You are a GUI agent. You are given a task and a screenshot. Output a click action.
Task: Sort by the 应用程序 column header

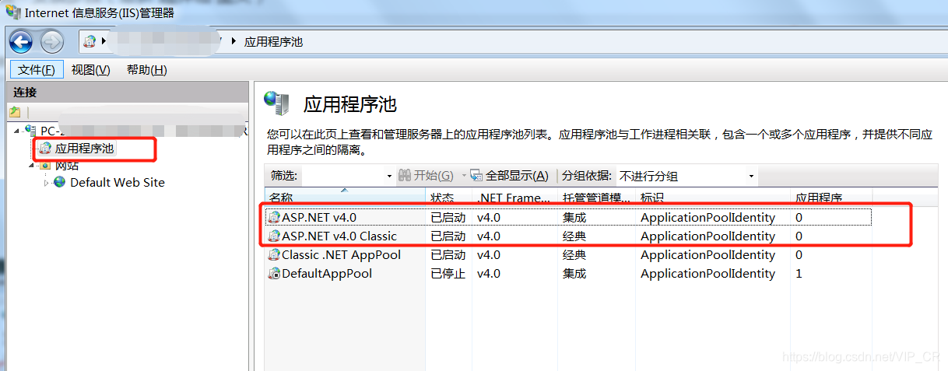(831, 197)
